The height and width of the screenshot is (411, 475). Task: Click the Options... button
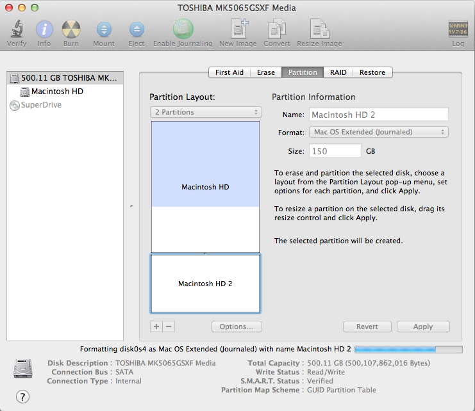[237, 326]
